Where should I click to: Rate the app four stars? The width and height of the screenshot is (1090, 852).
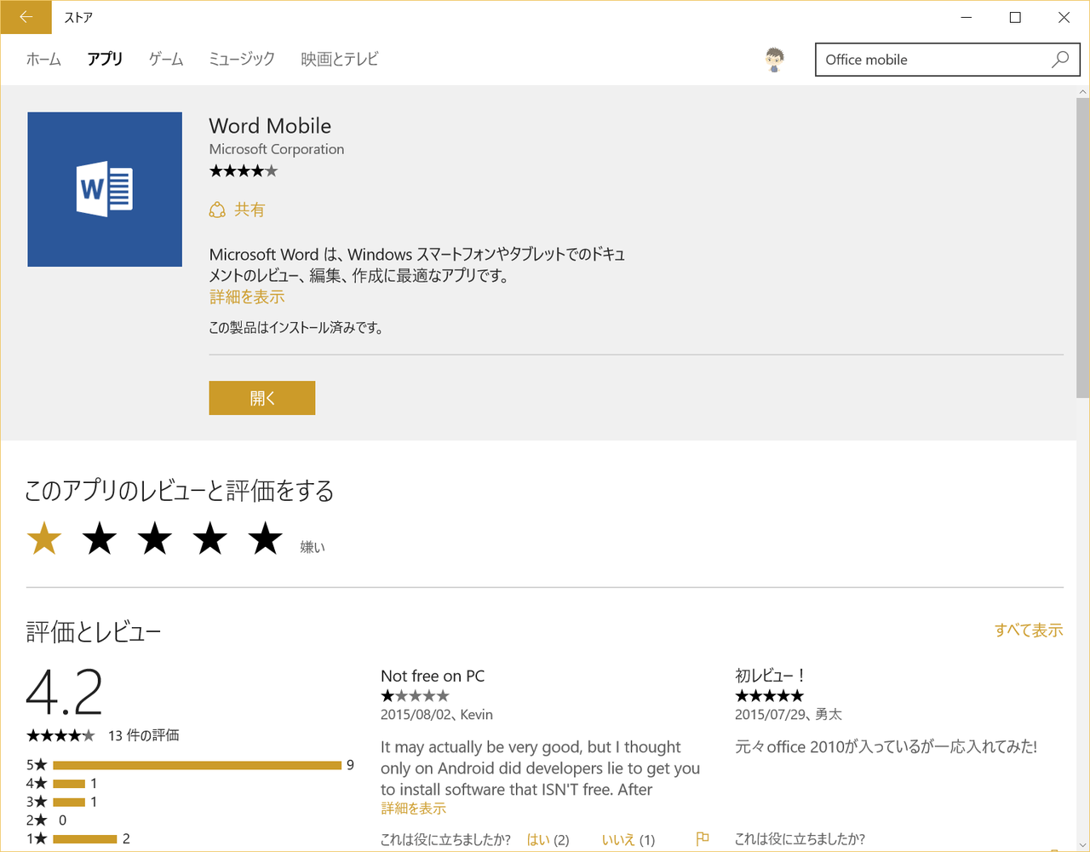pos(210,538)
